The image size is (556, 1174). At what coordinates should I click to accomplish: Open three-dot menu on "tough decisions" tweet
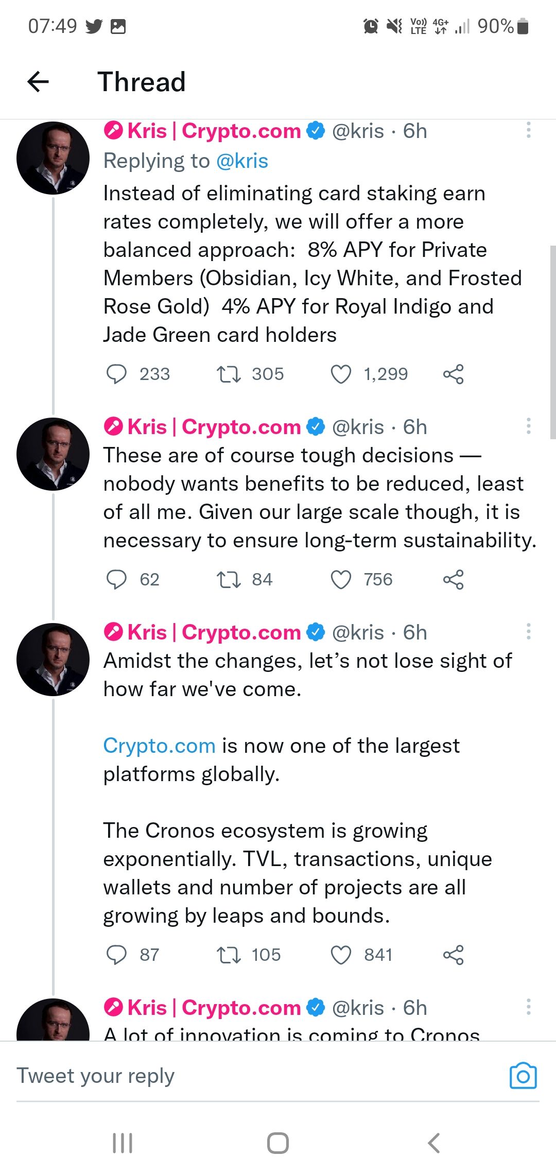point(528,426)
